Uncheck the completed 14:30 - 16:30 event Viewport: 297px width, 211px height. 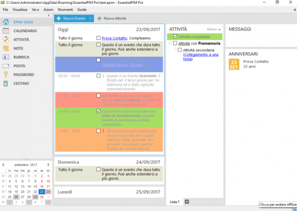pos(99,111)
